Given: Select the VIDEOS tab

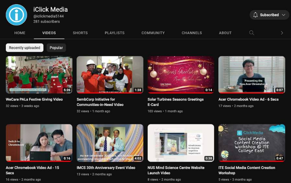Looking at the screenshot, I should click(x=49, y=33).
